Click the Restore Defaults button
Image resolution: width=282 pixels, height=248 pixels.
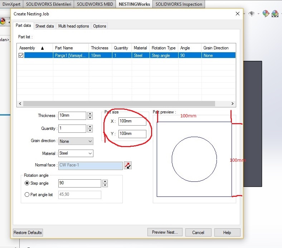[x=28, y=233]
